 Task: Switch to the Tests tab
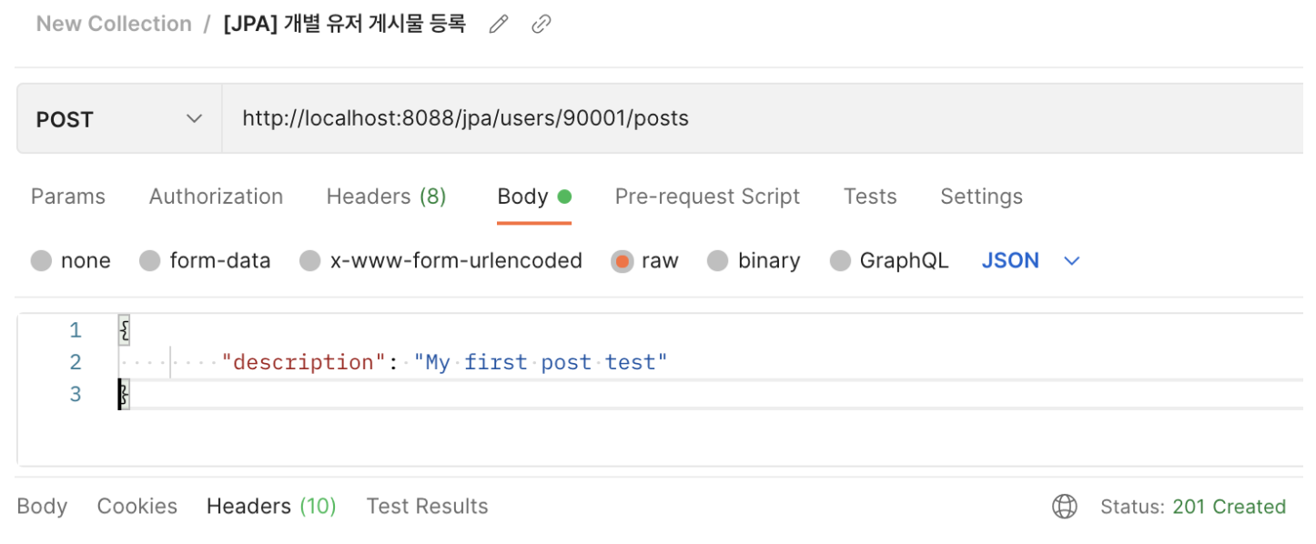(870, 196)
